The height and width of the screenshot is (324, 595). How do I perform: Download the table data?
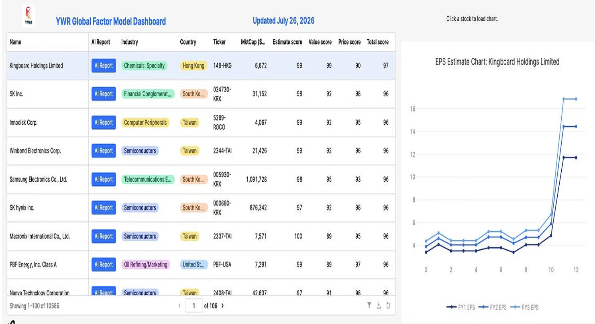[379, 306]
